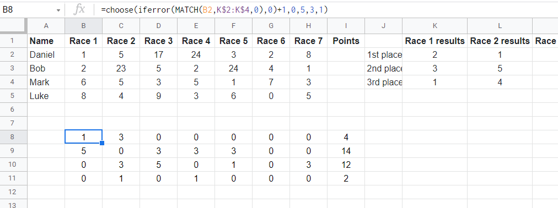558x208 pixels.
Task: Select Mark's Race 6 value 7
Action: [x=271, y=82]
